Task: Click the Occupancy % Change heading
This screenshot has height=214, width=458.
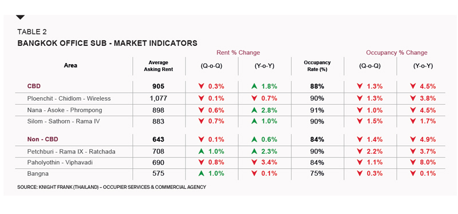Action: (x=397, y=53)
